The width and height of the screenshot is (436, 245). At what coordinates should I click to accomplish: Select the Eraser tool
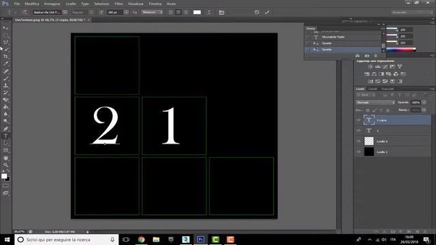[5, 100]
